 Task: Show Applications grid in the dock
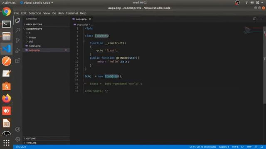click(x=7, y=143)
